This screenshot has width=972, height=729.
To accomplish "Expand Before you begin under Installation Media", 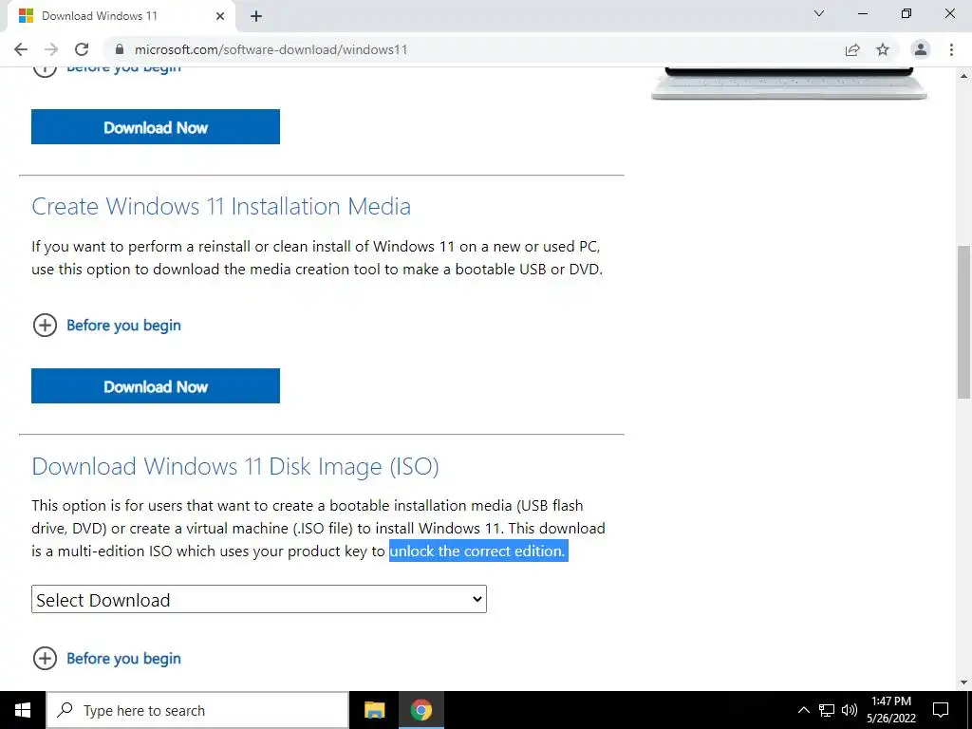I will coord(106,325).
